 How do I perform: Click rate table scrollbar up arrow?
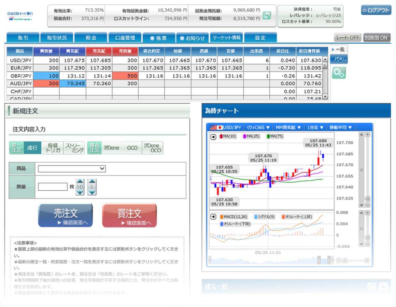pyautogui.click(x=325, y=59)
